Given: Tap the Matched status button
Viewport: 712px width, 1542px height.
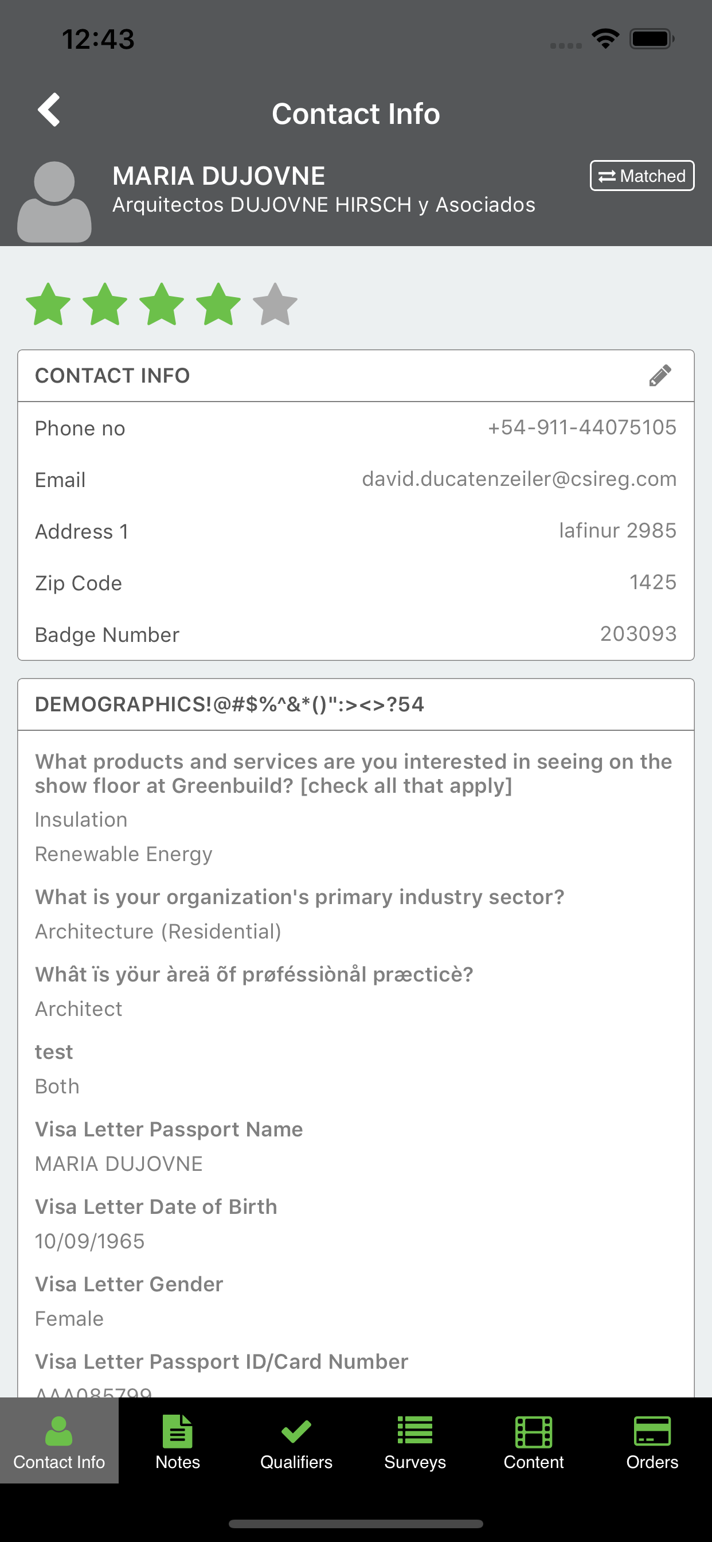Looking at the screenshot, I should (642, 176).
